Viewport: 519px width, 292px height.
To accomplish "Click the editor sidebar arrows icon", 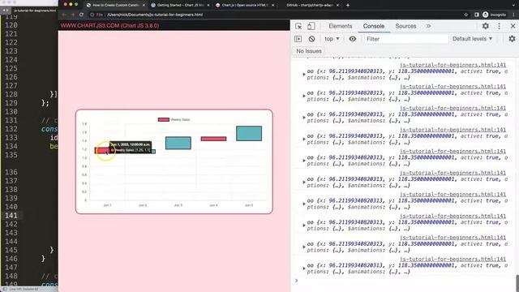I will [x=6, y=11].
